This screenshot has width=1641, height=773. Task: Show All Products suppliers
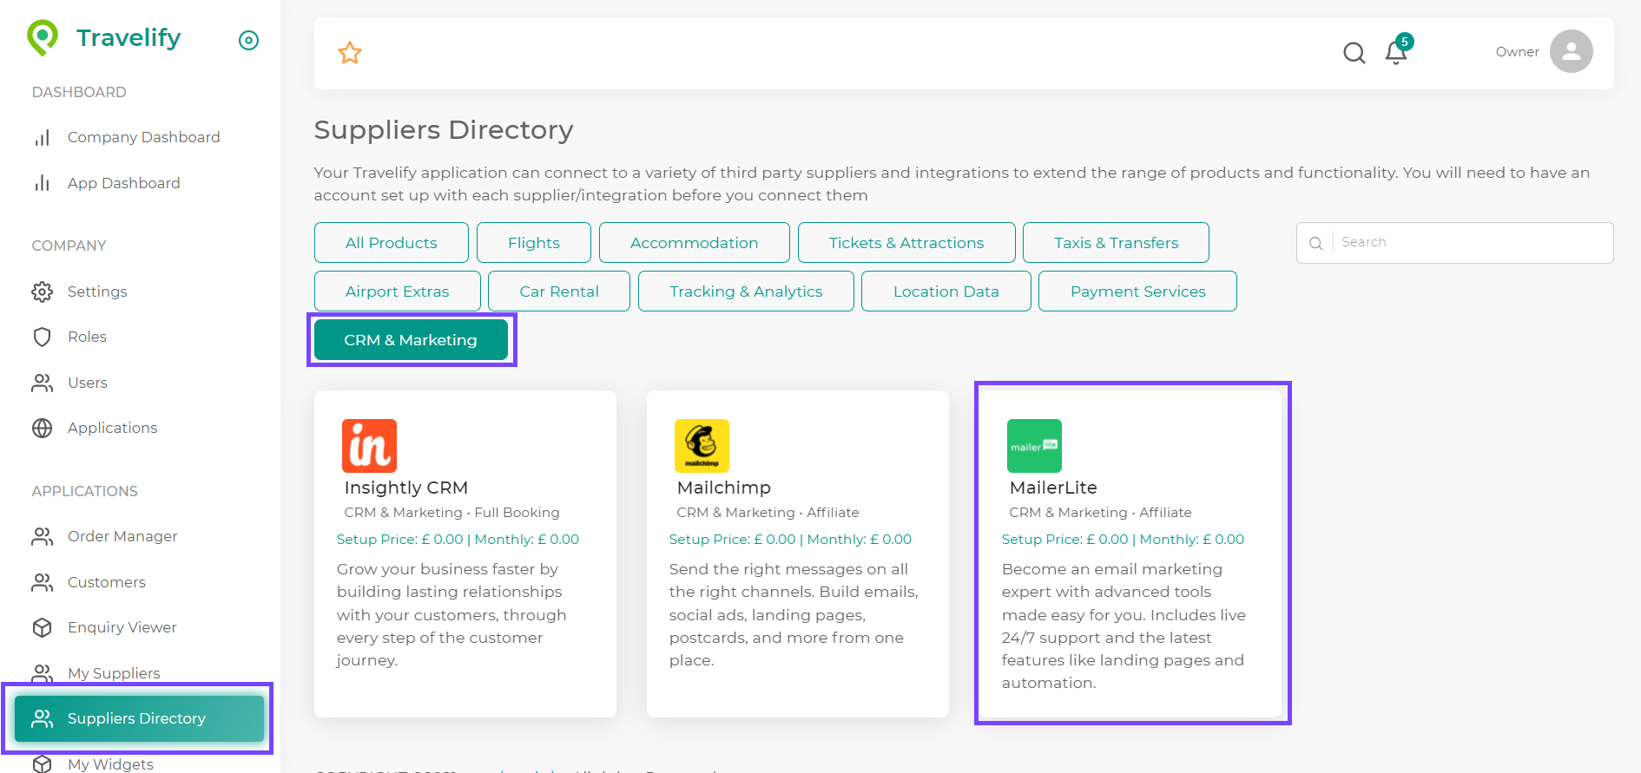391,243
